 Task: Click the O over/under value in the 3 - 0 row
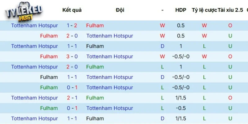(230, 56)
